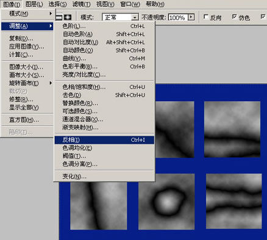
Task: Open the 帮助(H) menu
Action: pos(155,4)
